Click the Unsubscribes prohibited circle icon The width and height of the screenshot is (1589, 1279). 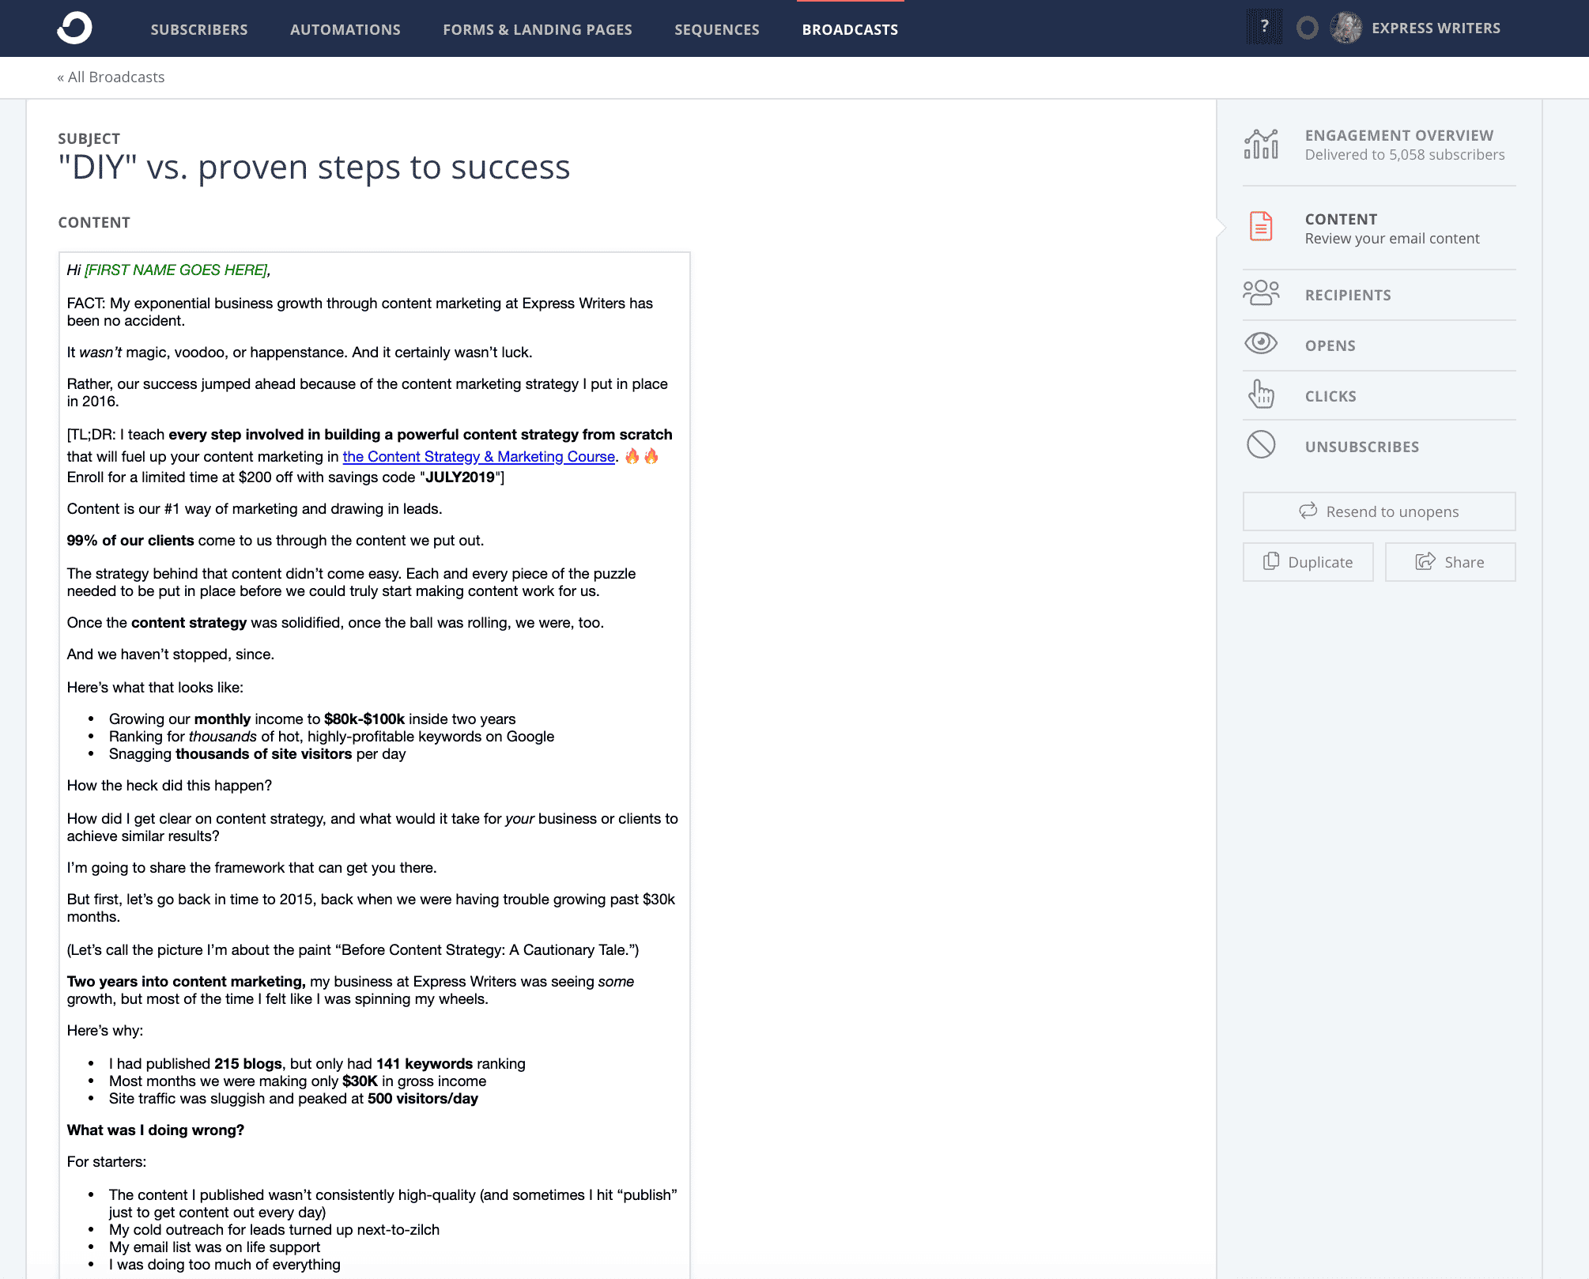point(1261,445)
